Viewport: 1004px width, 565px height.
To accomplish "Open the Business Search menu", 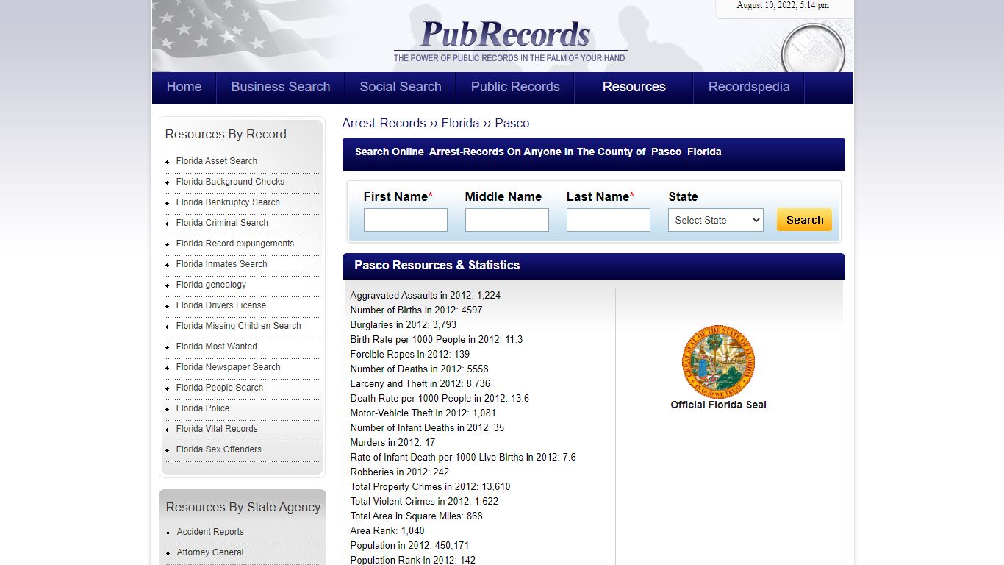I will [x=281, y=87].
